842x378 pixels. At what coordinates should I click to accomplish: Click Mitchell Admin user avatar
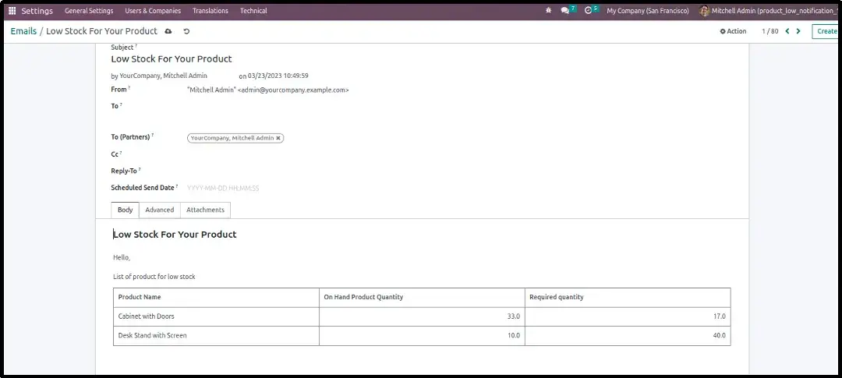pos(705,11)
